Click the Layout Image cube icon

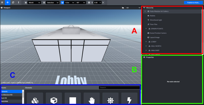coord(148,37)
